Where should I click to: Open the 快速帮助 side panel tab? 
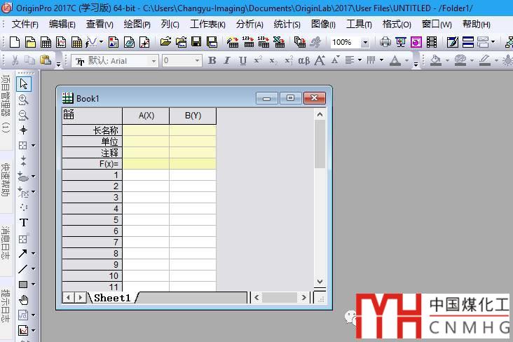click(x=6, y=179)
